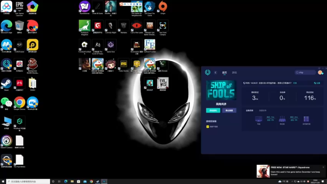Select The Past Within desktop file
The image size is (327, 184).
point(19,161)
